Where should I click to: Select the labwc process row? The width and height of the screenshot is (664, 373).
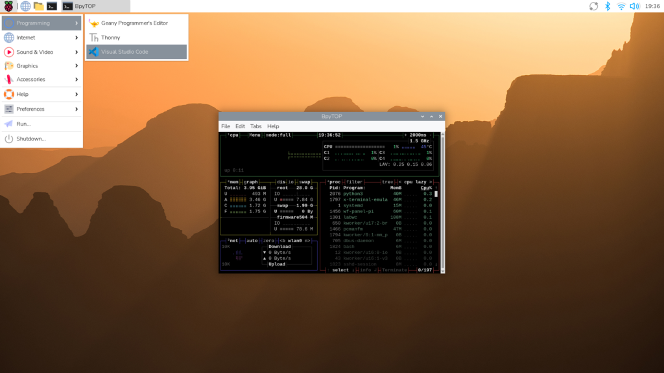(x=380, y=218)
